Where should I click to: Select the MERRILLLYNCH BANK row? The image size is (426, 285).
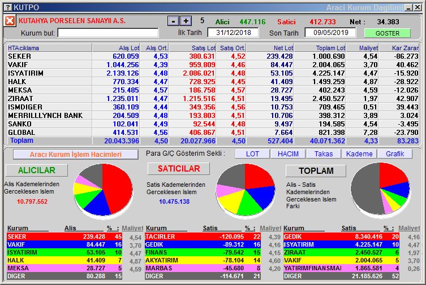click(x=213, y=115)
